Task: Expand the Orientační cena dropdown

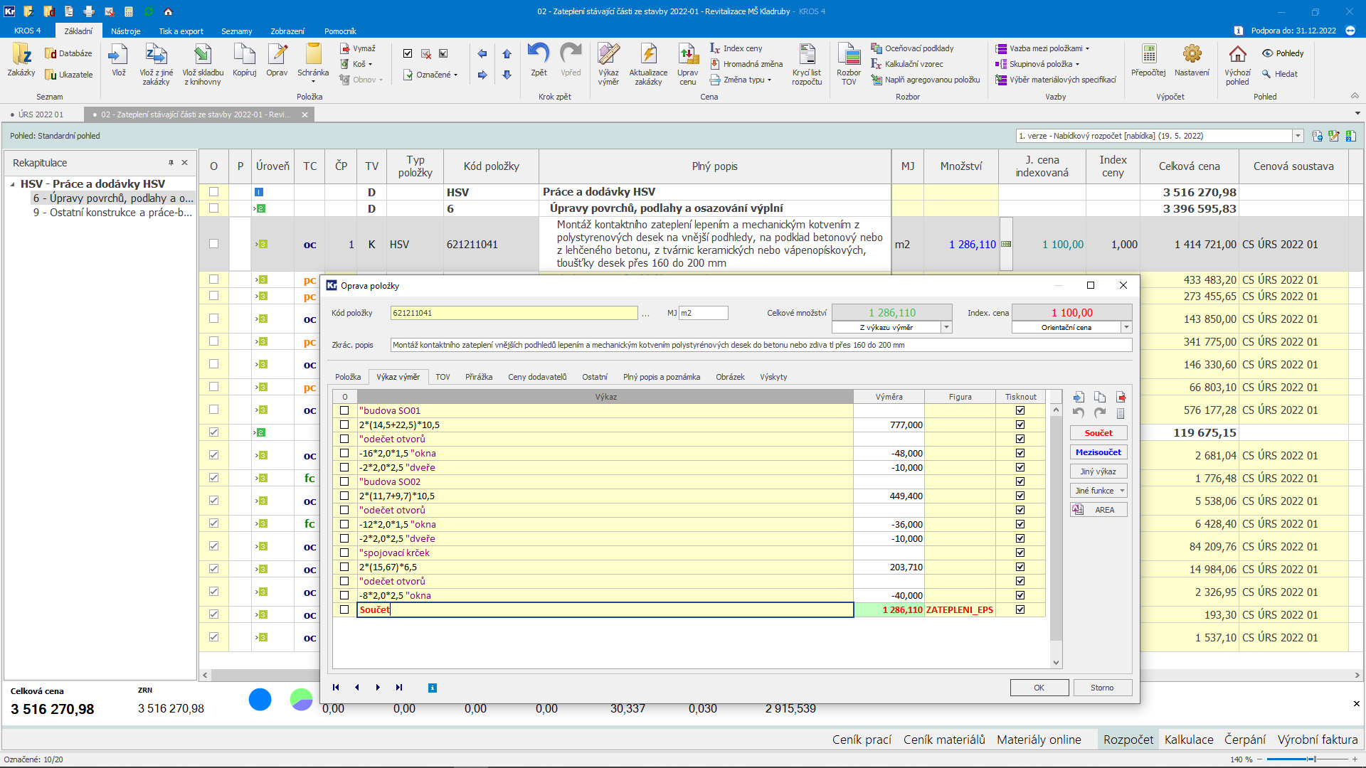Action: pyautogui.click(x=1126, y=327)
